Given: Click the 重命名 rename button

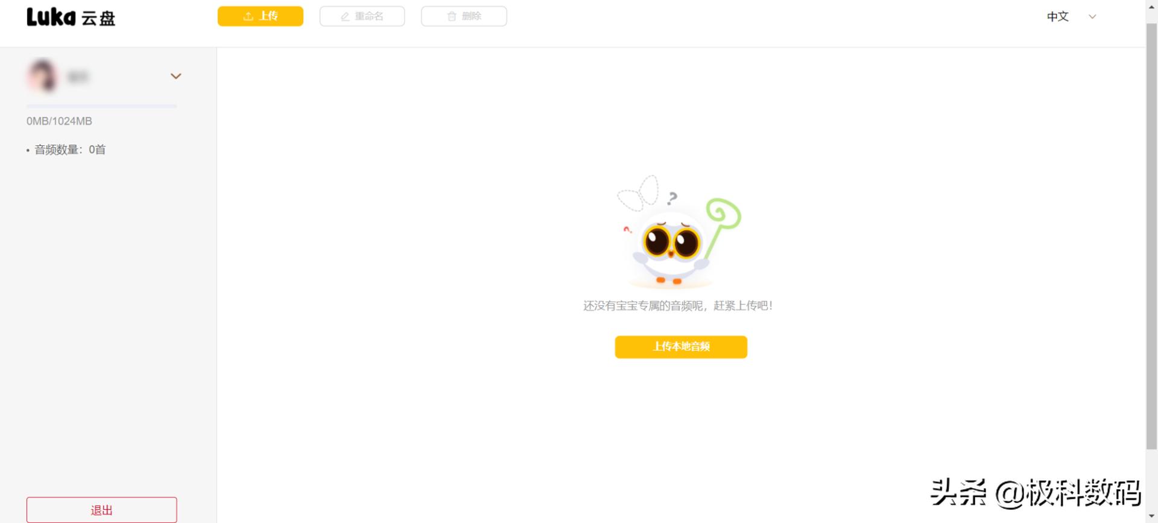Looking at the screenshot, I should click(x=362, y=16).
